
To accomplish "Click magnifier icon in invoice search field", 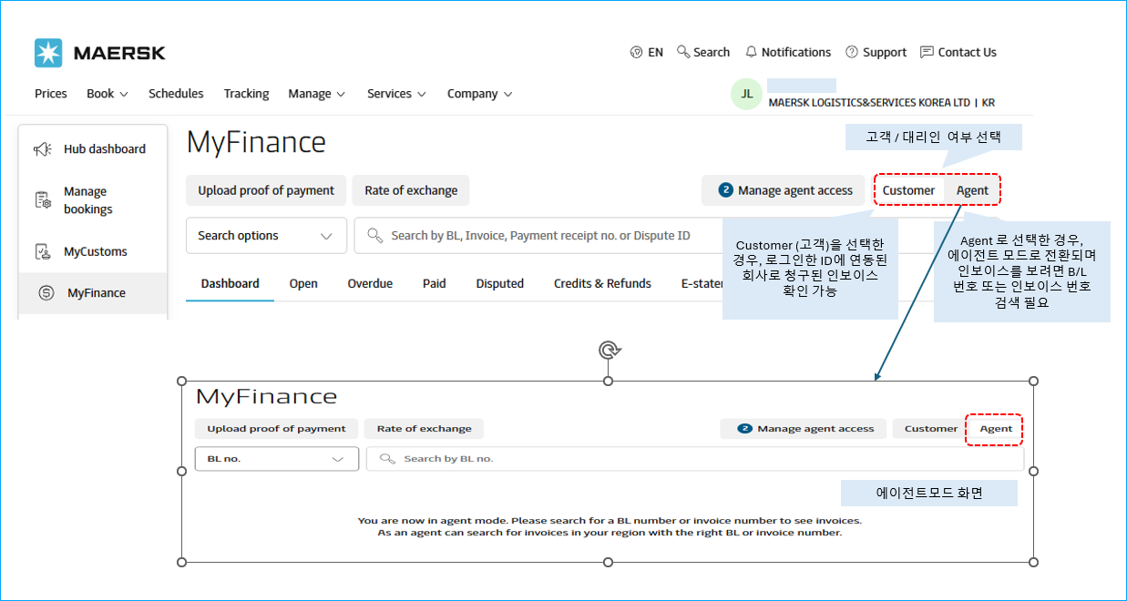I will pyautogui.click(x=374, y=236).
